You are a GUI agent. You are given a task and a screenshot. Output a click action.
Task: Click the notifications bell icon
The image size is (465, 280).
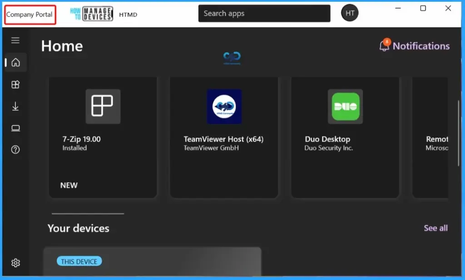(384, 45)
